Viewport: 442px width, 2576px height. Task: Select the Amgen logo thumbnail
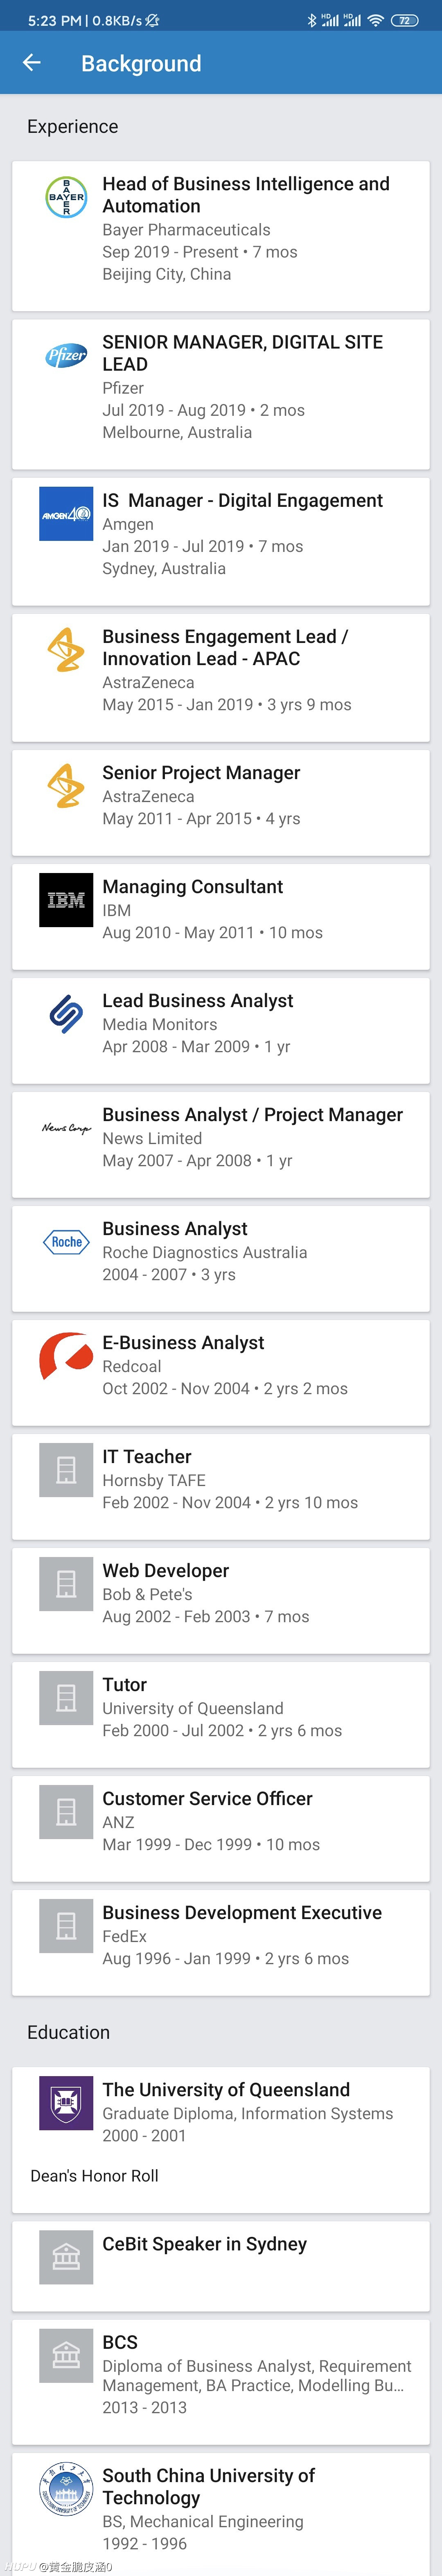click(x=66, y=514)
